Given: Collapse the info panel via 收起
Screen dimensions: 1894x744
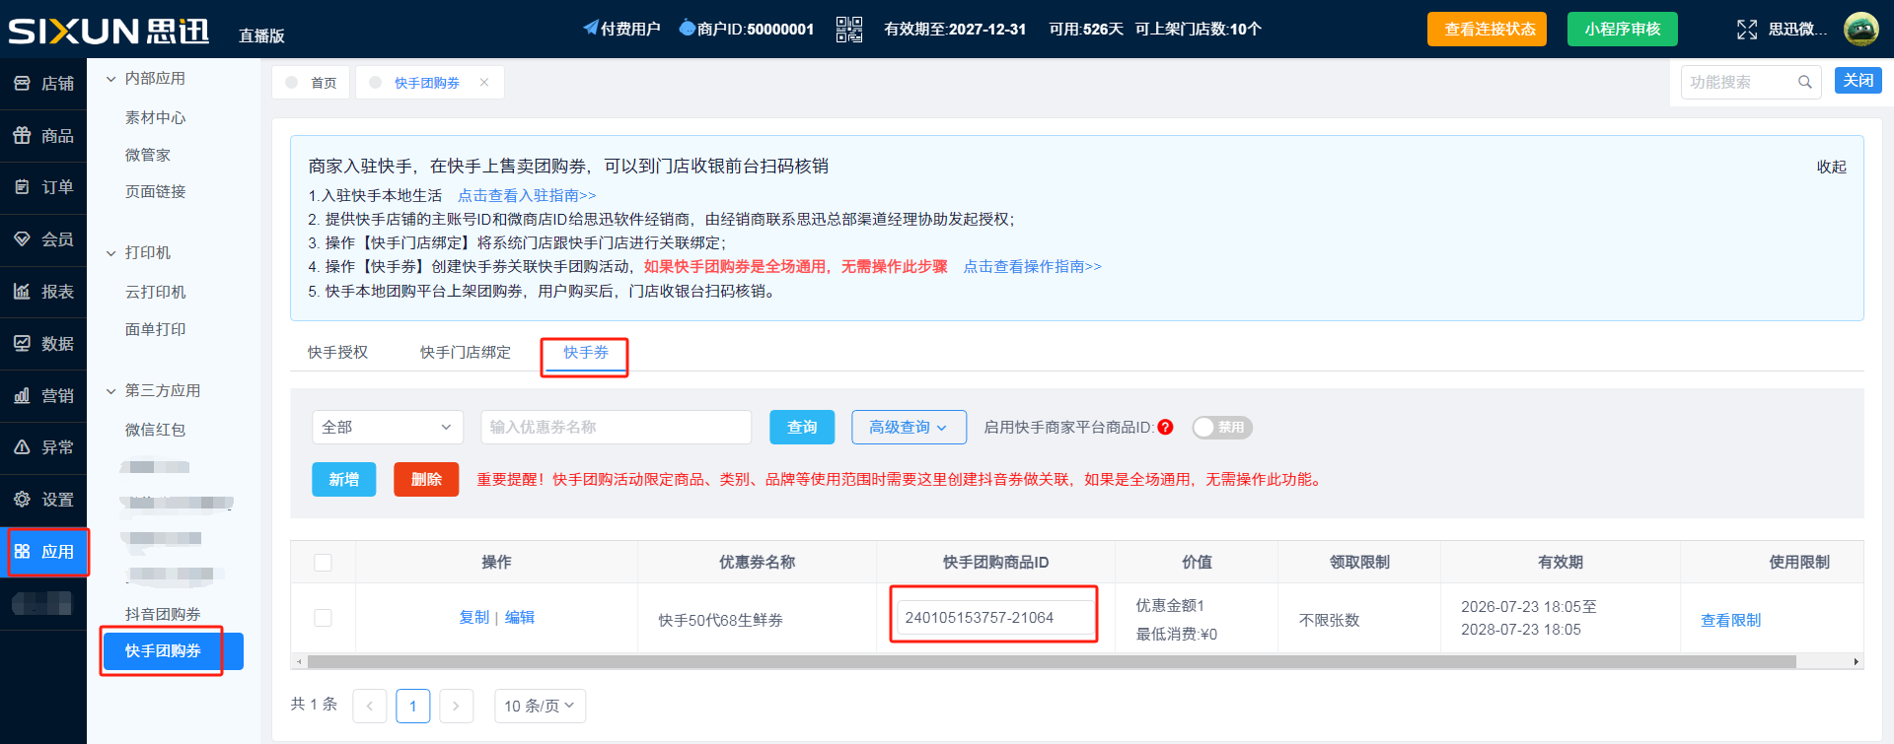Looking at the screenshot, I should pos(1831,167).
